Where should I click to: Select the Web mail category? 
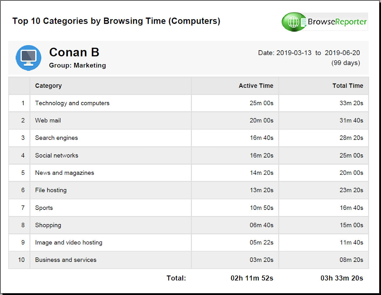click(48, 121)
